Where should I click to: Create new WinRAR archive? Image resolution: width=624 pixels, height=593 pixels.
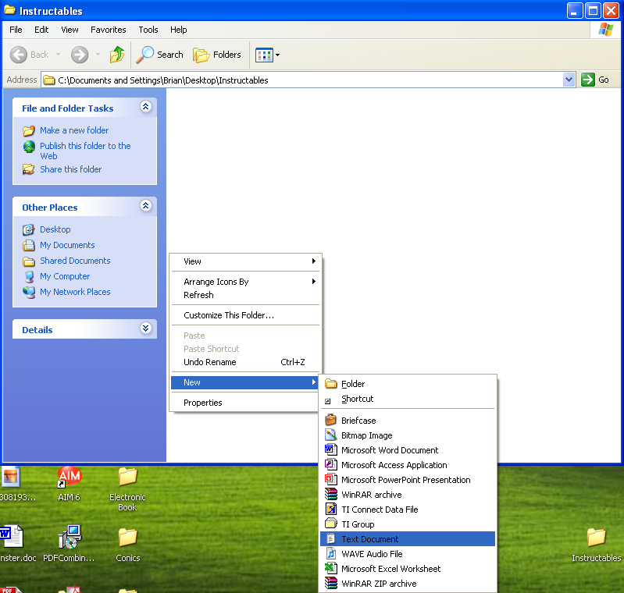tap(408, 495)
